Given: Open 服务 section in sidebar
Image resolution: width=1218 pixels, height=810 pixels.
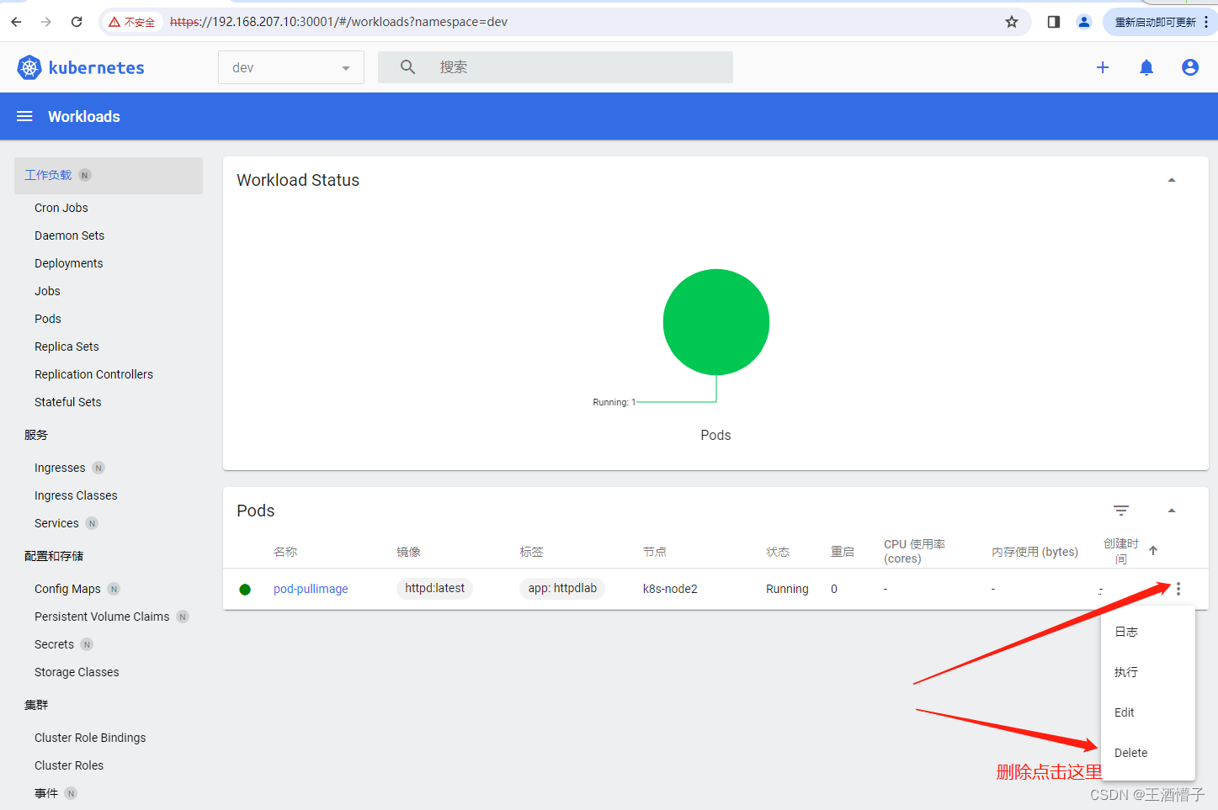Looking at the screenshot, I should (36, 435).
